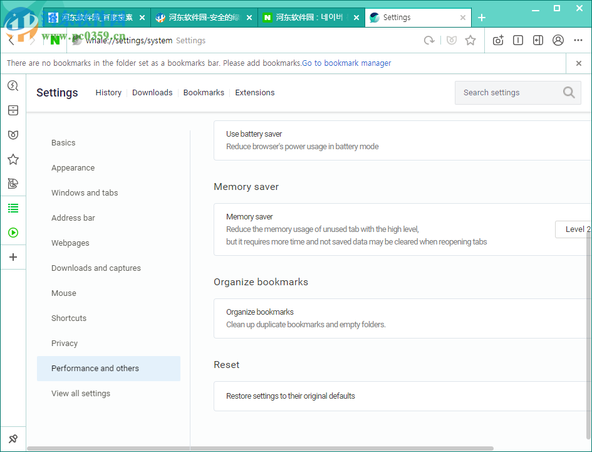Viewport: 592px width, 452px height.
Task: Click Restore settings to their original defaults
Action: tap(402, 396)
